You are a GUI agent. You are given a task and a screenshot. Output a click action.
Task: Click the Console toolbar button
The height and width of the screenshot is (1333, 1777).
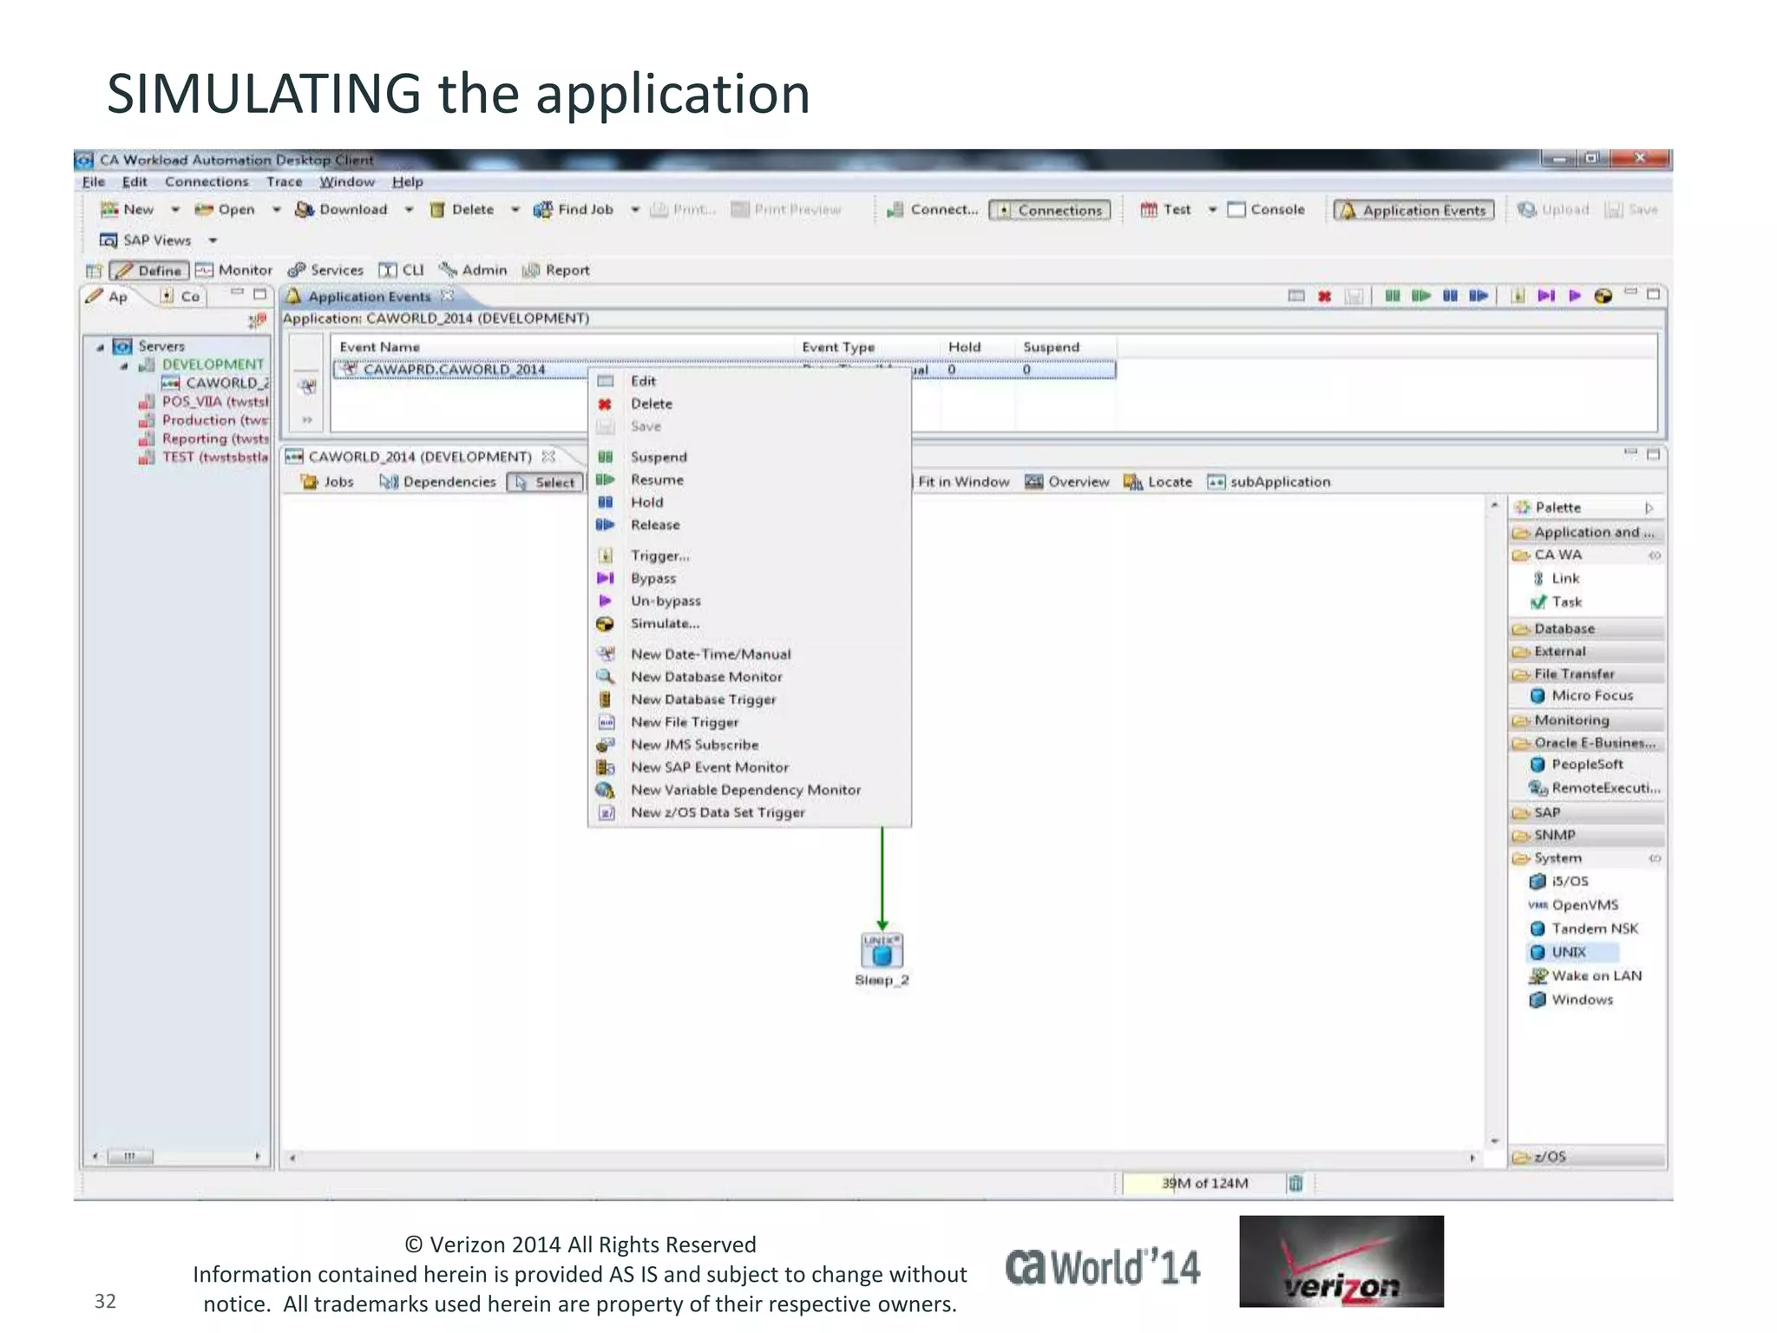click(x=1266, y=209)
